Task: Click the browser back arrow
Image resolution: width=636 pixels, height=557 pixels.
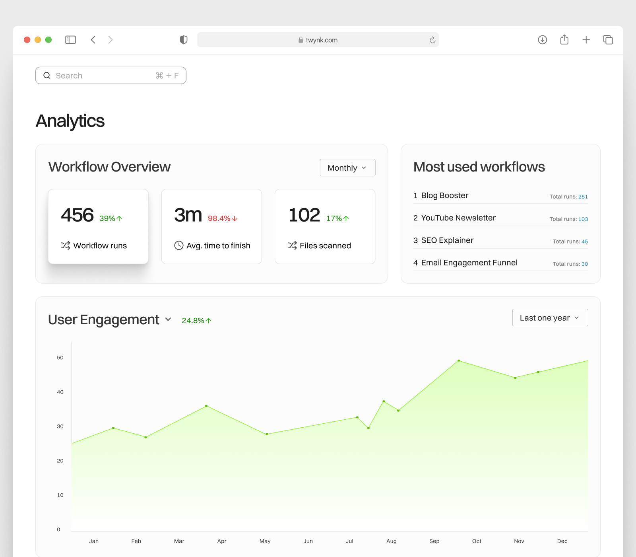Action: (x=93, y=40)
